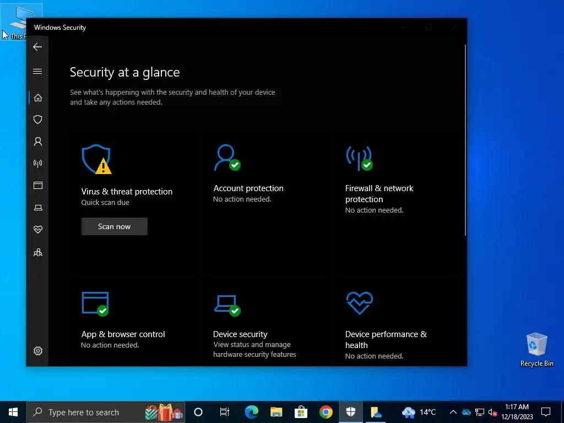Open network icon in system tray
The image size is (564, 423).
pos(480,412)
